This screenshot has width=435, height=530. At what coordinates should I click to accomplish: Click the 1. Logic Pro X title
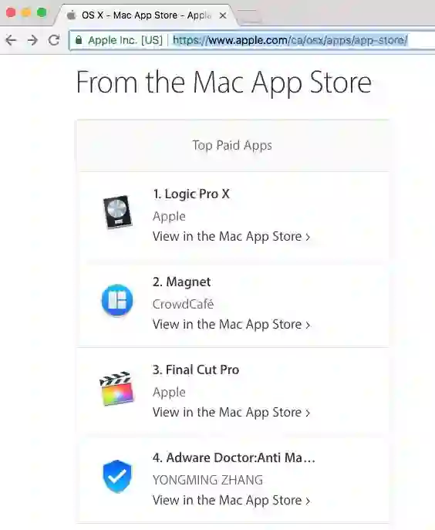pos(191,194)
